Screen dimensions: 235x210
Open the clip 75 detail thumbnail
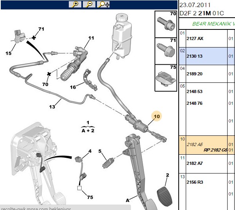[x=166, y=78]
